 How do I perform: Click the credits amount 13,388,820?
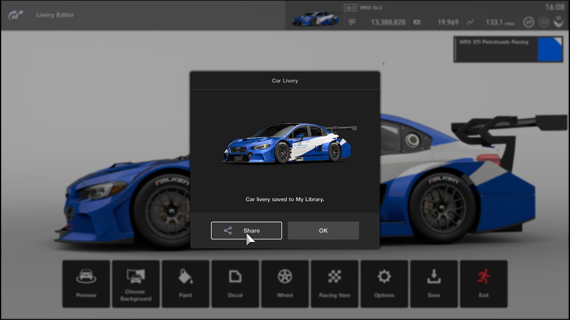click(x=388, y=22)
